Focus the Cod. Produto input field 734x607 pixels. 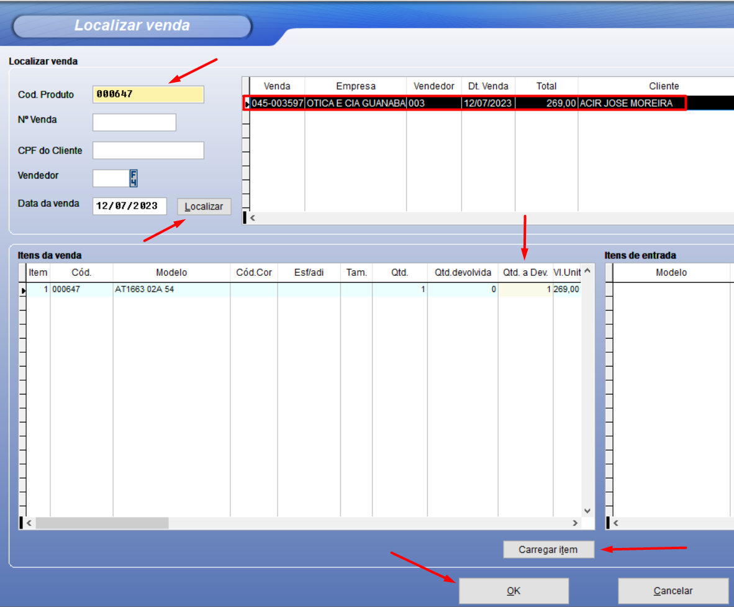coord(148,94)
